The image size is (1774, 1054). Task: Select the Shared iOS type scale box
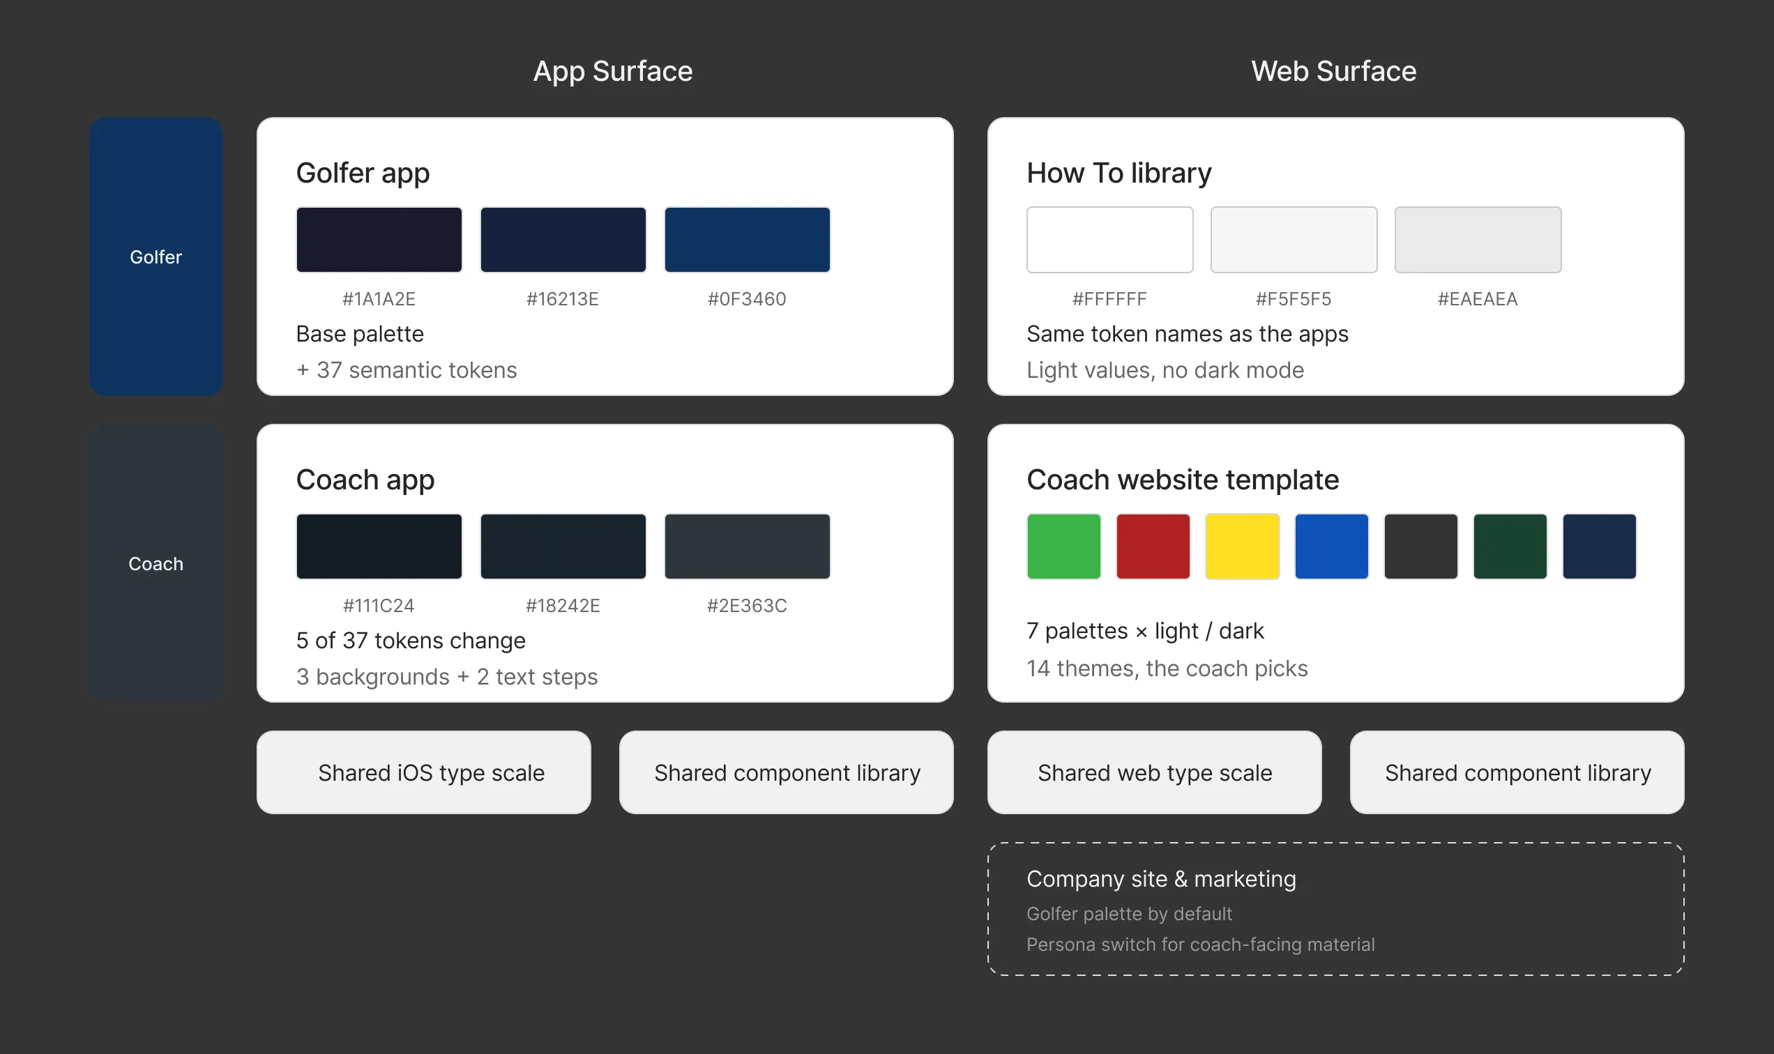[x=423, y=772]
